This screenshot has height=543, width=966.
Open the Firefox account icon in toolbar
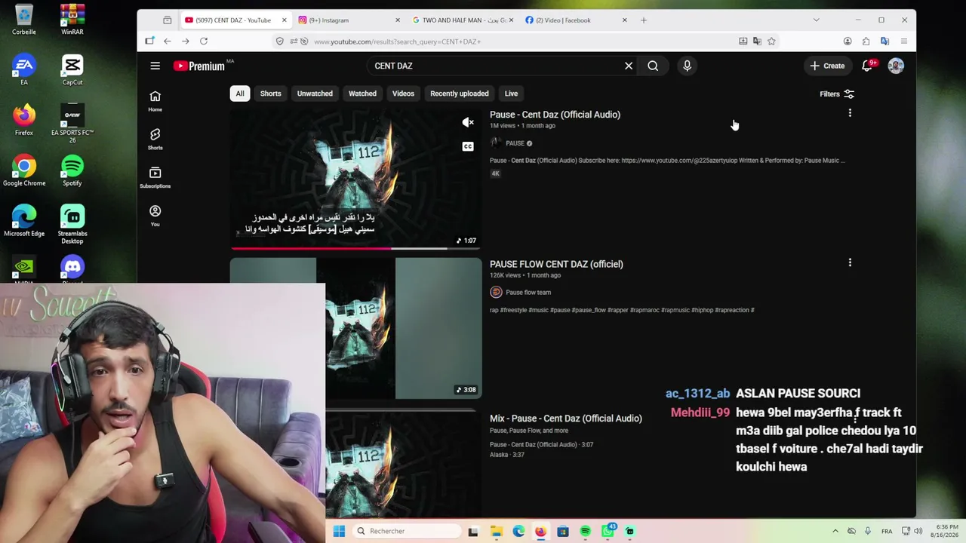pos(848,41)
